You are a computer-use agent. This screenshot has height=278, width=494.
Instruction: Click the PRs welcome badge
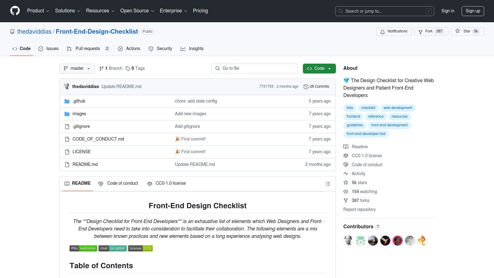83,248
